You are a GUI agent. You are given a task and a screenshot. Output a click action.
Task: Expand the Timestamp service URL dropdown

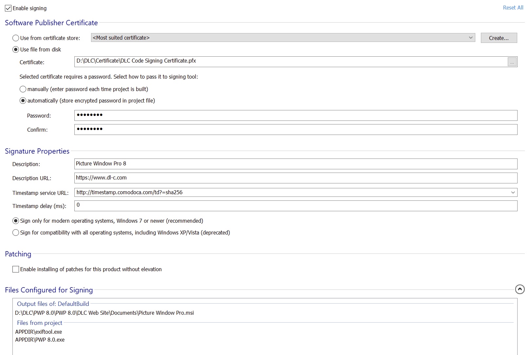point(513,193)
